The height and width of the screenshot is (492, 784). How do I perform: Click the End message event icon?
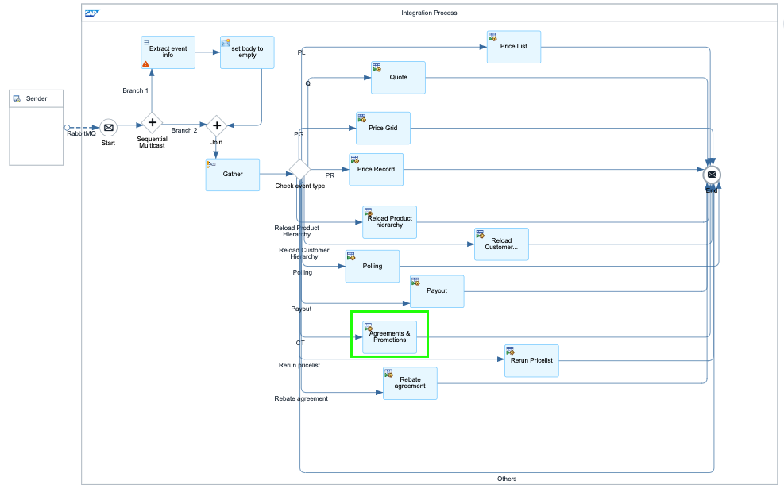pyautogui.click(x=712, y=175)
